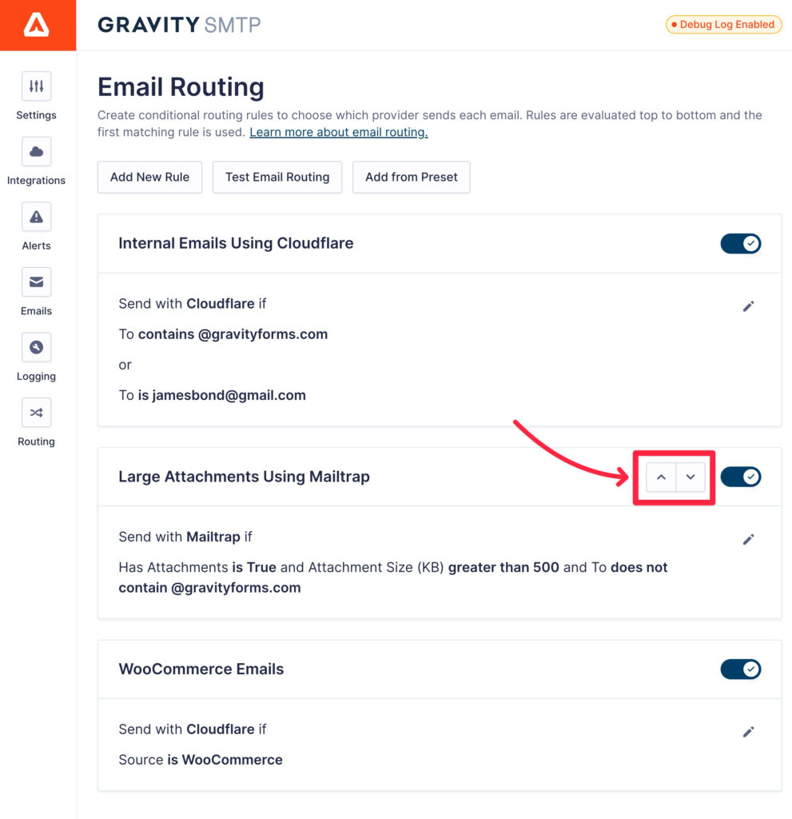Open the Settings sliders icon
This screenshot has height=819, width=792.
click(36, 86)
